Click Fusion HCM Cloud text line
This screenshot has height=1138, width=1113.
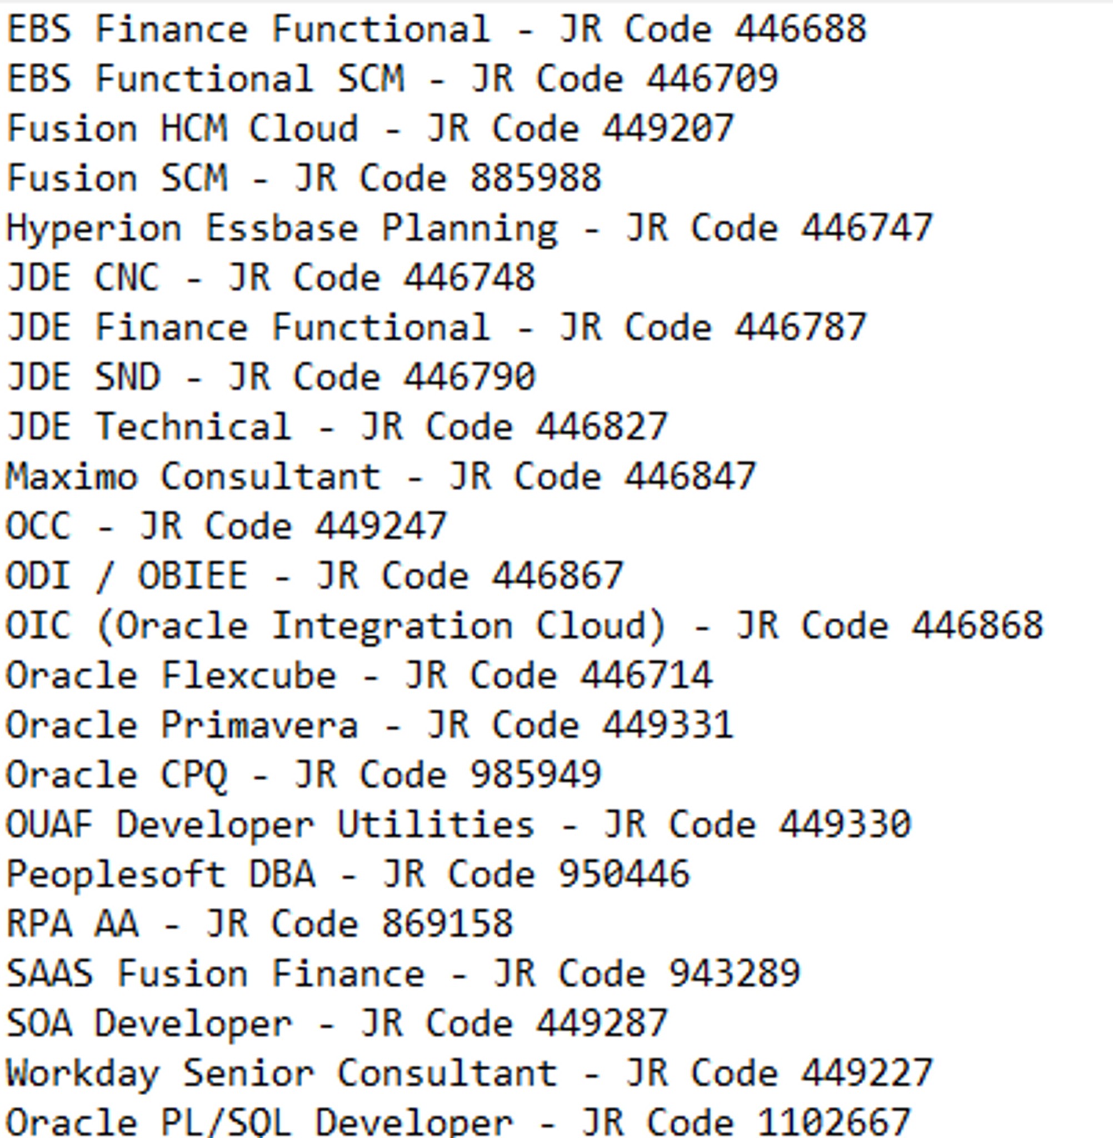click(x=370, y=128)
